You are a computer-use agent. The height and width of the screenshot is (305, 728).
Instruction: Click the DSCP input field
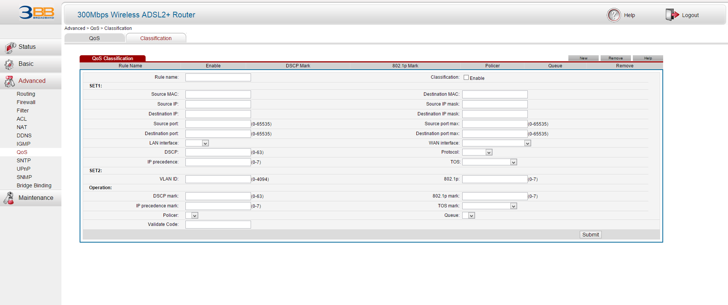point(218,152)
